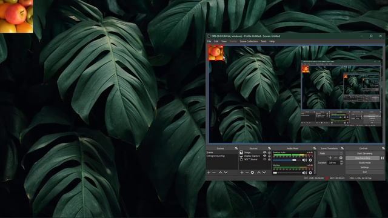
Task: Click the OBS logo in the title bar
Action: coord(209,36)
